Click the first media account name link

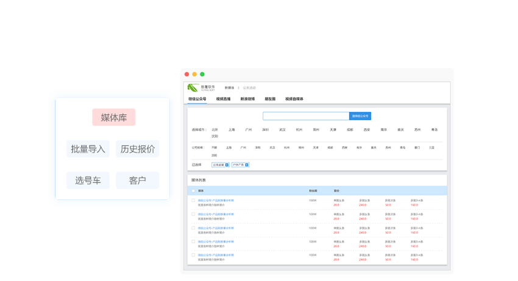(216, 200)
